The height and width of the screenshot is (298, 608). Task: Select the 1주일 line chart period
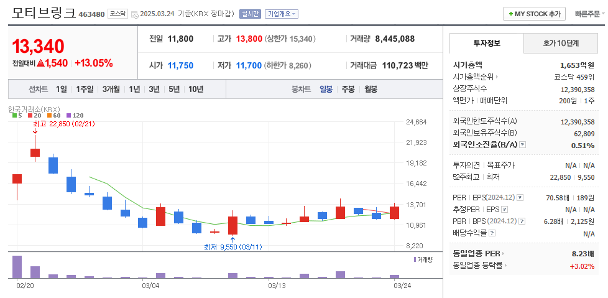[x=85, y=89]
